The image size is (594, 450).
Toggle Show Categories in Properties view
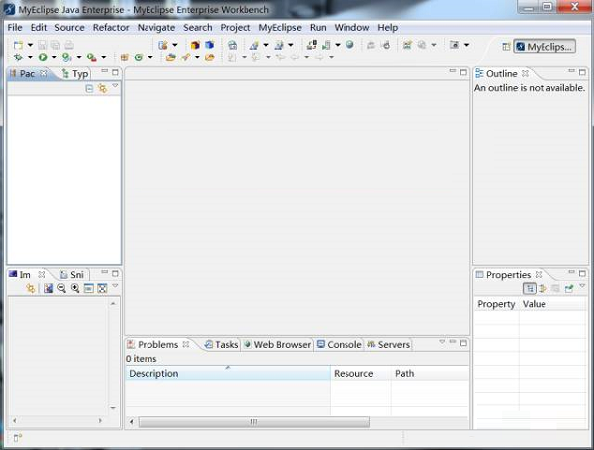(x=530, y=289)
